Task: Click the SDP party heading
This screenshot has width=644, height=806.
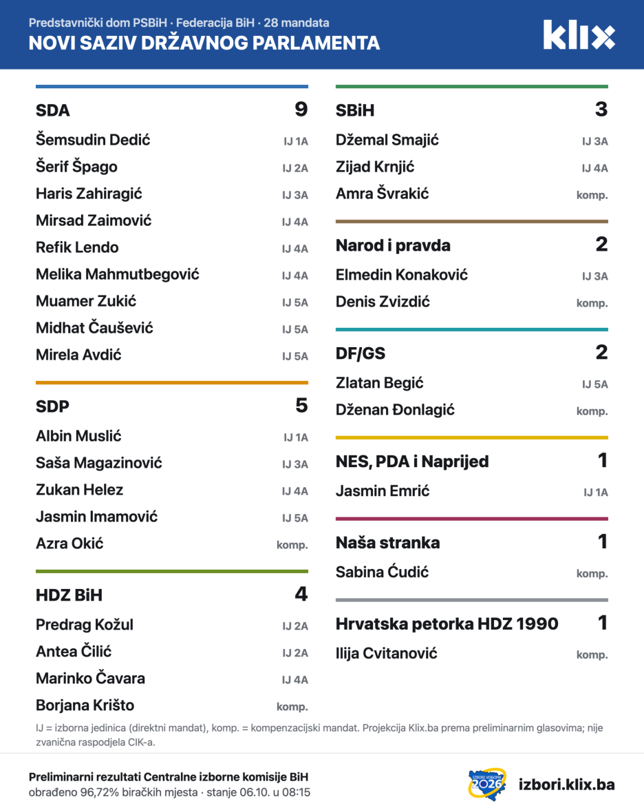Action: [52, 406]
